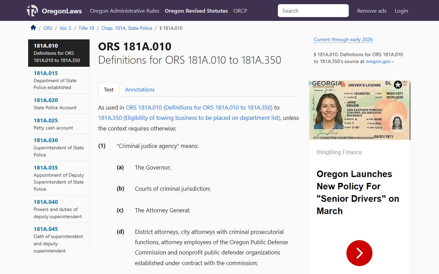Open Oregon Administrative Rules menu item
Viewport: 439px width, 274px height.
coord(124,11)
